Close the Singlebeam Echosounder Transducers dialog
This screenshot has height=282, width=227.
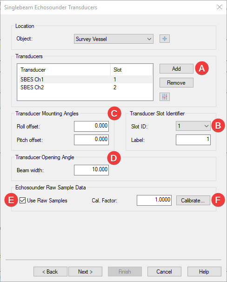pyautogui.click(x=220, y=7)
